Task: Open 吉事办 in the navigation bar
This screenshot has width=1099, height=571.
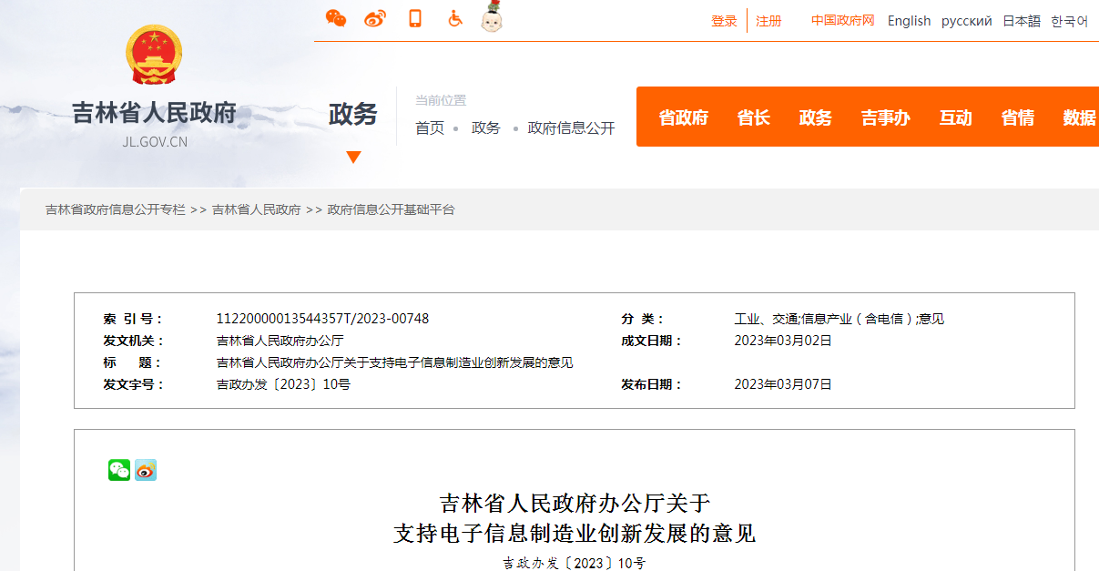Action: [x=885, y=117]
